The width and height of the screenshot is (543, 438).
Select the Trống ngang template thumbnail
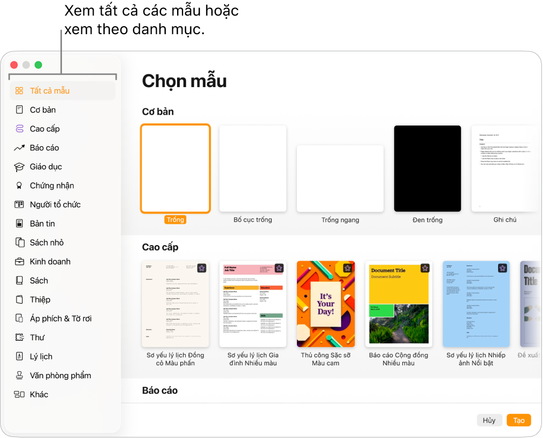coord(340,178)
